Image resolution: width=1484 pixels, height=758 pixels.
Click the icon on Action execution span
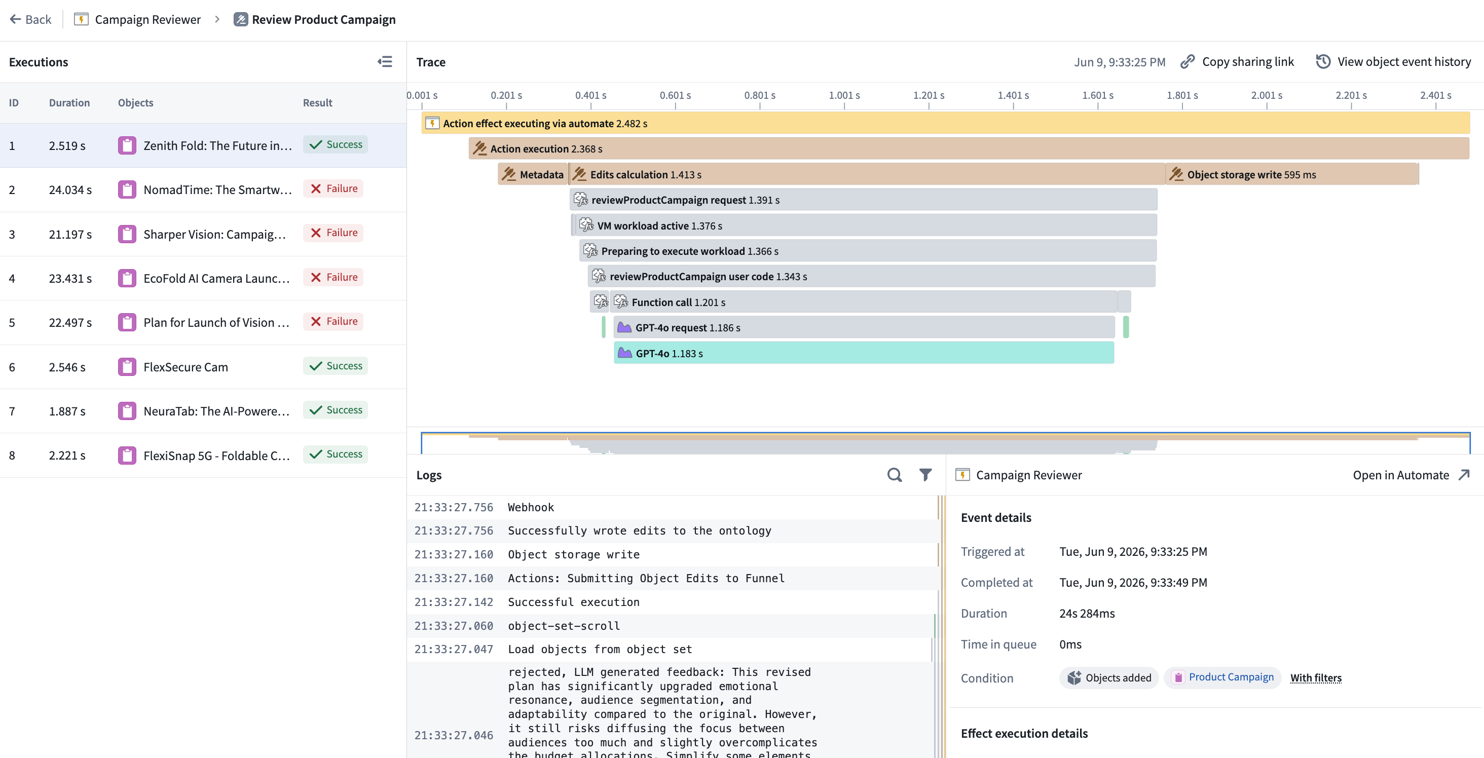[x=480, y=148]
